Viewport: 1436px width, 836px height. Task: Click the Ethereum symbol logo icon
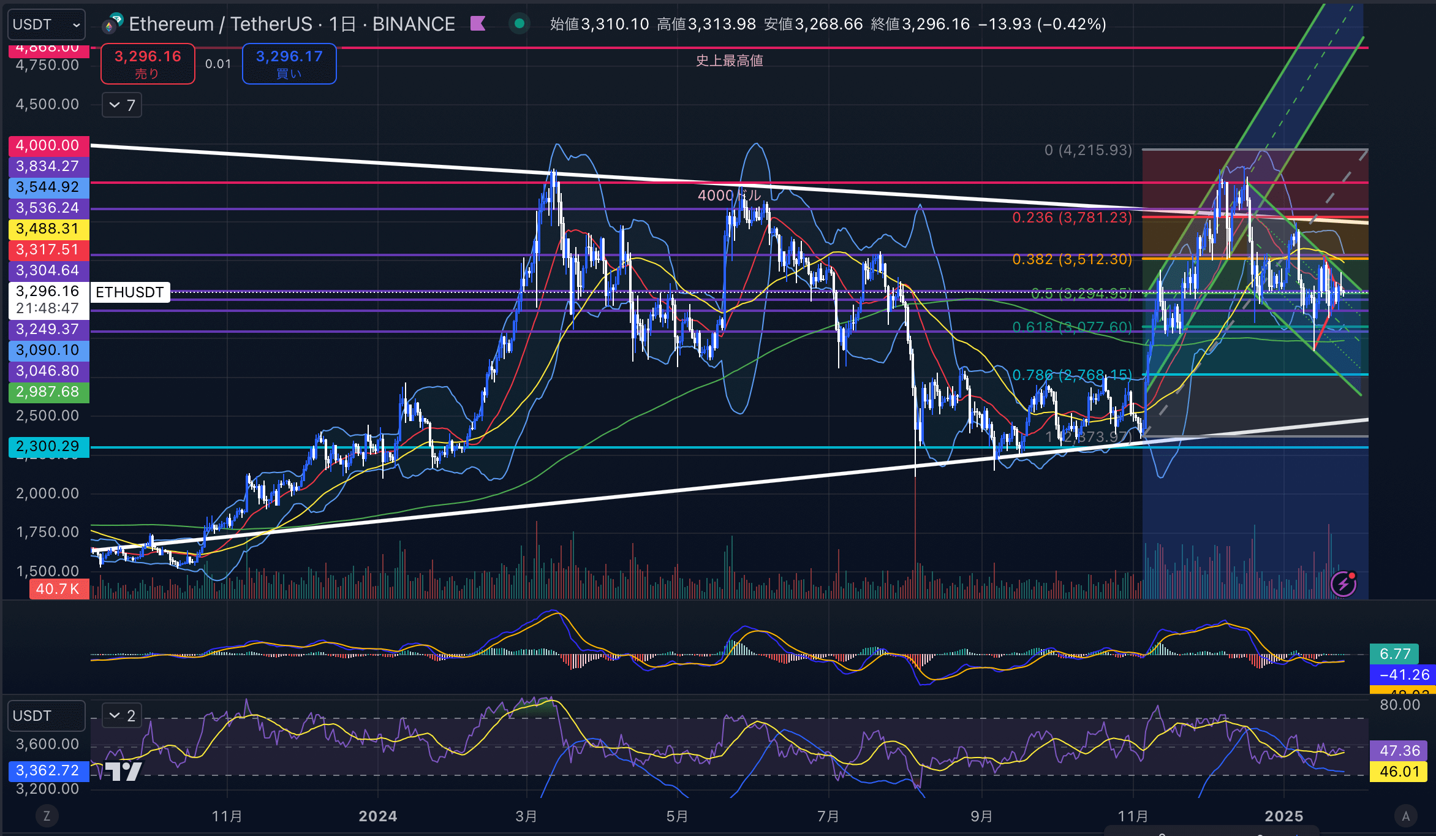(x=113, y=23)
